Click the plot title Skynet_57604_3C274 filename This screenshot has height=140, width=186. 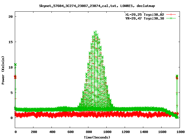coord(78,6)
